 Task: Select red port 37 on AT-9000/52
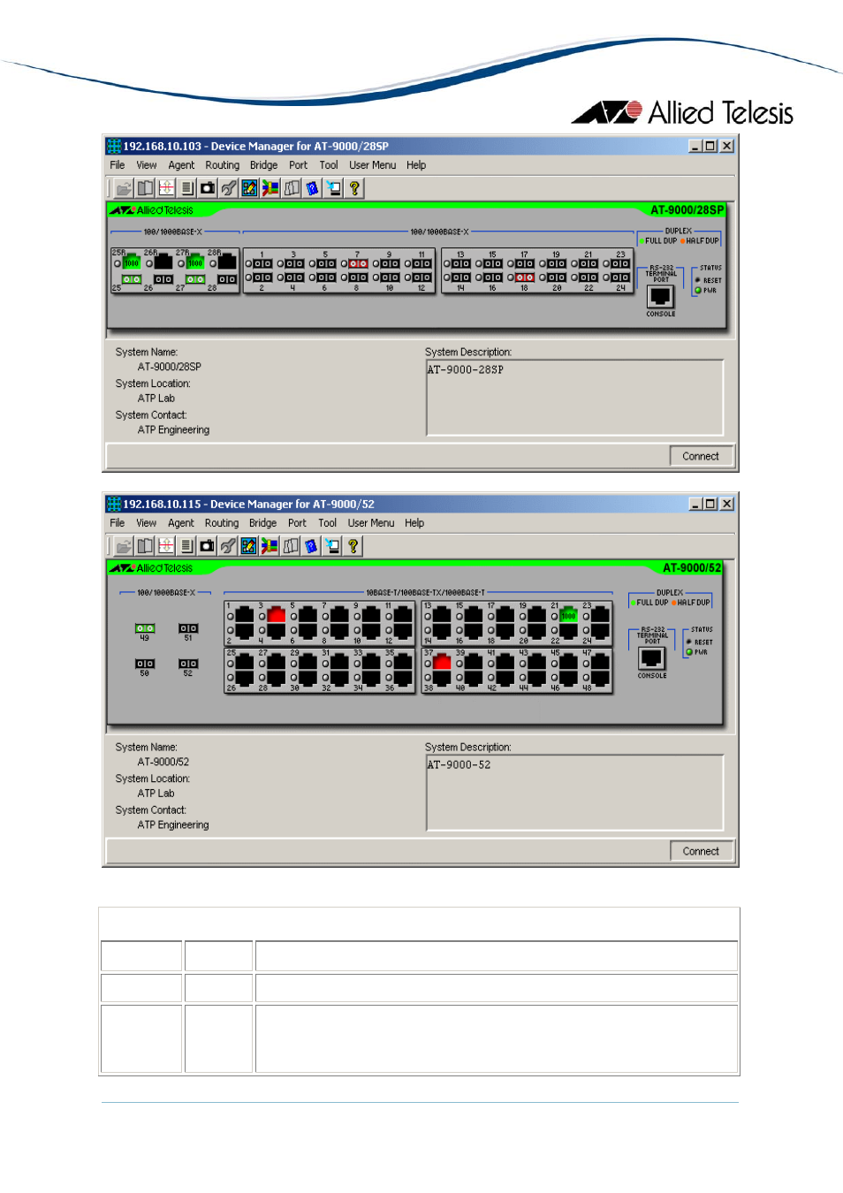pyautogui.click(x=443, y=662)
